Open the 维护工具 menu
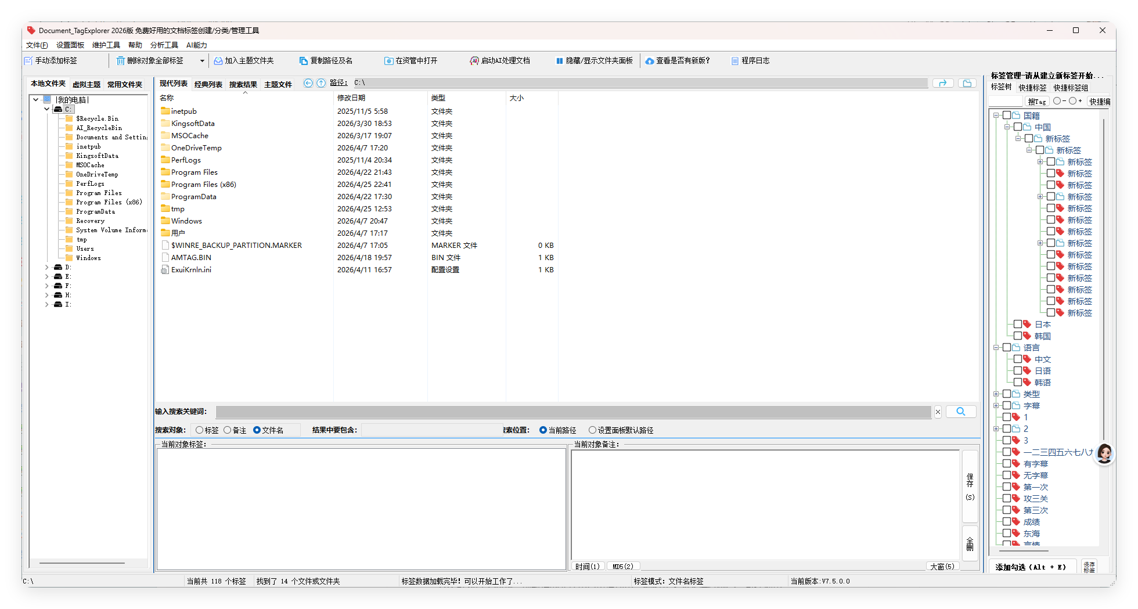Screen dimensions: 1138x609 [106, 45]
